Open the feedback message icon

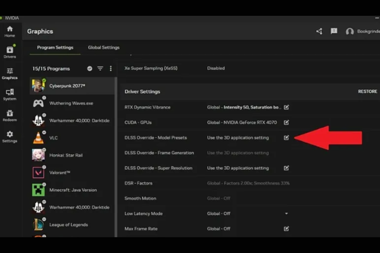(334, 31)
